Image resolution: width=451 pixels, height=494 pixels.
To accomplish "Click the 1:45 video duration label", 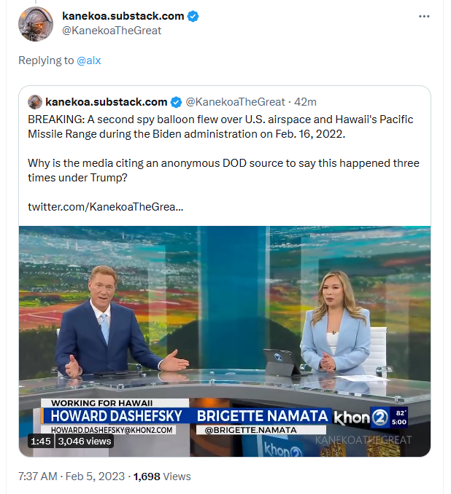I will (41, 441).
